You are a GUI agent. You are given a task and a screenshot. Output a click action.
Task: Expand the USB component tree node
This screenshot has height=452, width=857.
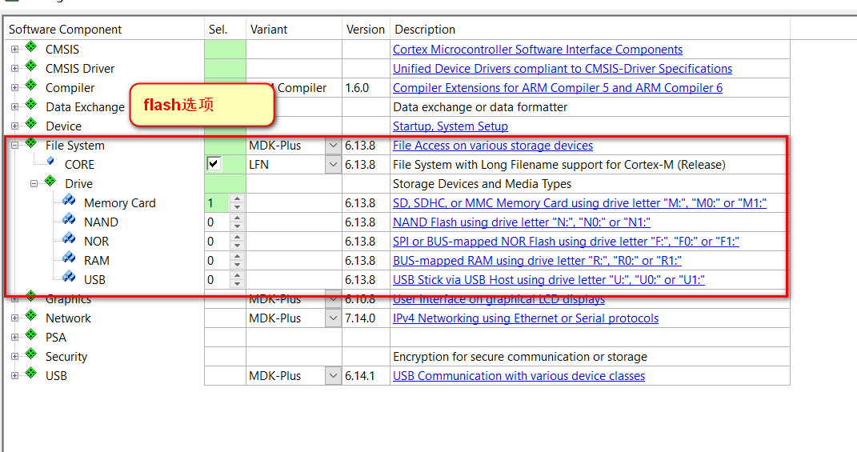(14, 376)
